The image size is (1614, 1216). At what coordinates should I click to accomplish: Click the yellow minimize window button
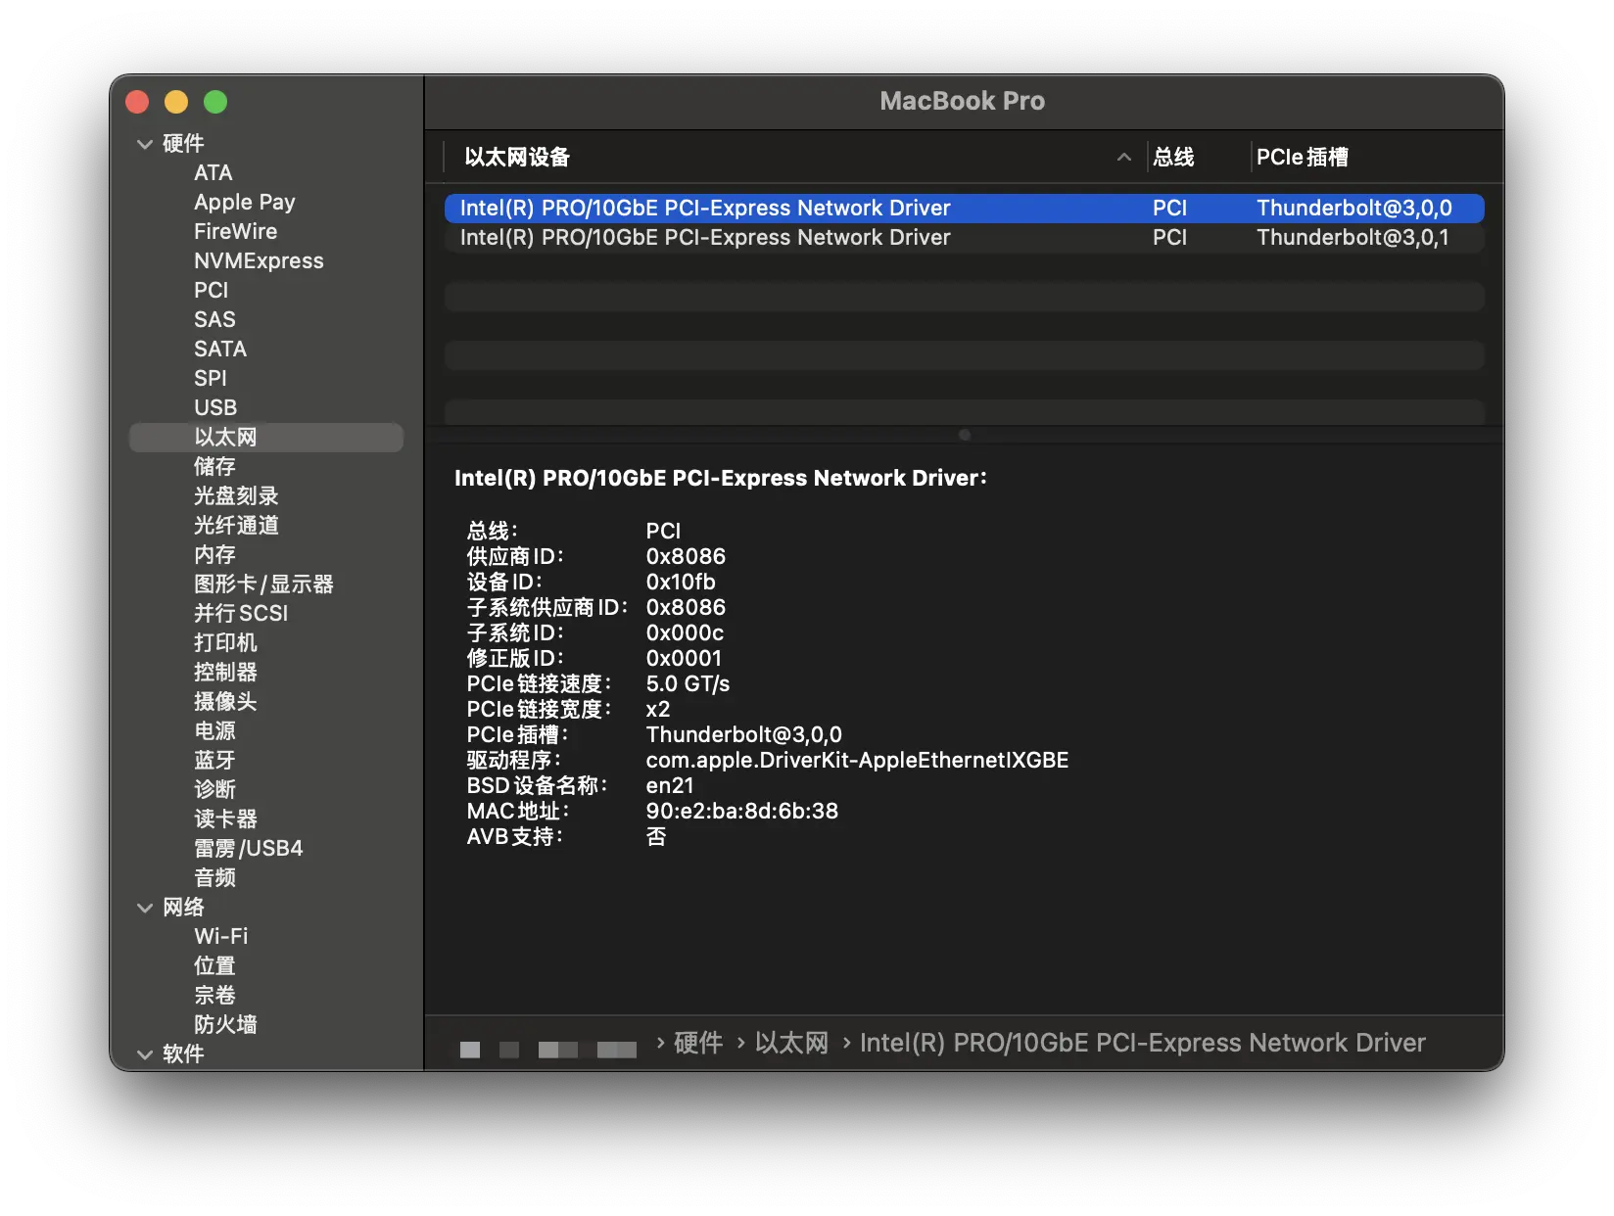tap(176, 102)
